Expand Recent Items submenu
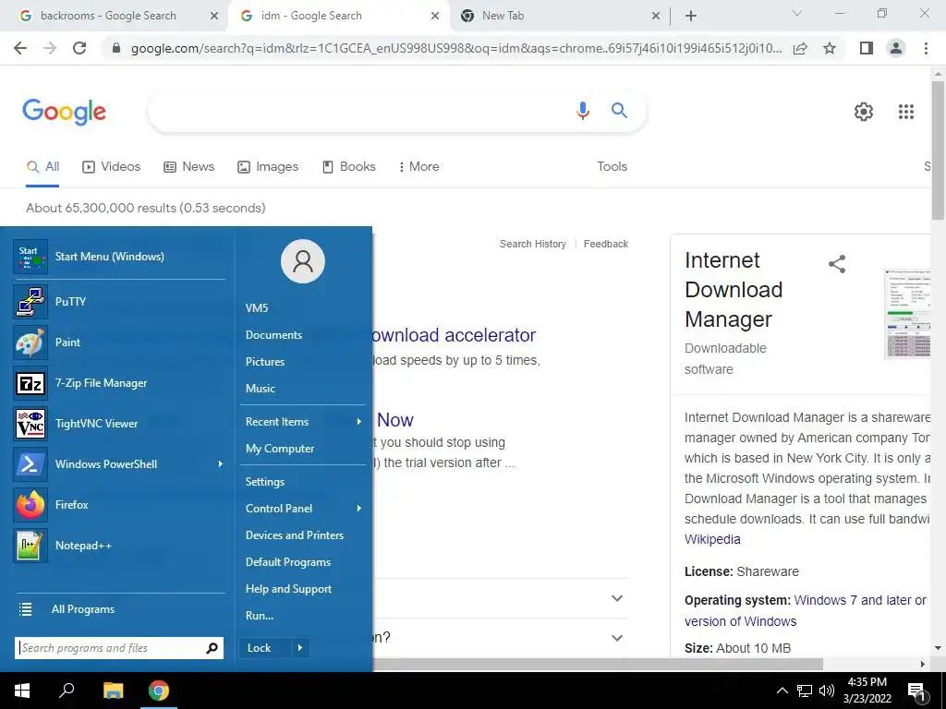This screenshot has width=946, height=709. coord(359,421)
